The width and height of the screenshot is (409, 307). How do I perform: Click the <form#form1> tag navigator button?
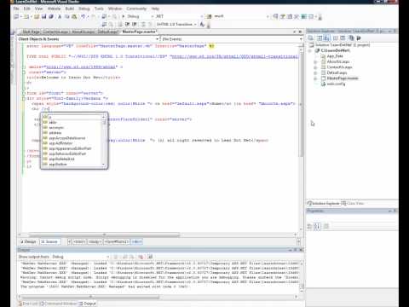pos(116,241)
